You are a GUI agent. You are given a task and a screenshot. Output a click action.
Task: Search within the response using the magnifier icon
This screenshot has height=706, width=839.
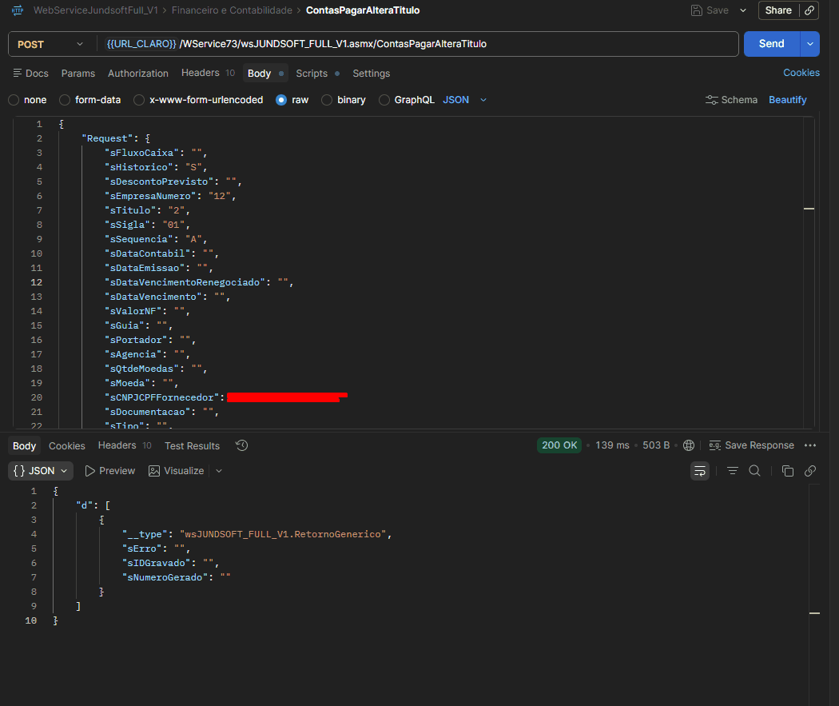coord(754,471)
